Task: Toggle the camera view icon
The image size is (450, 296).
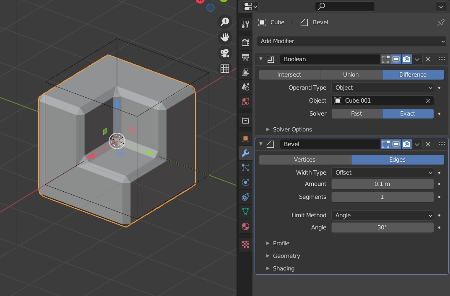Action: coord(225,53)
